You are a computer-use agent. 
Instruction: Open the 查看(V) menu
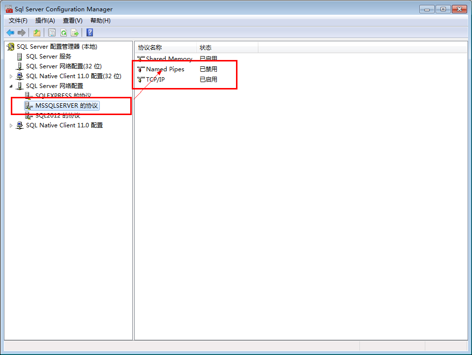point(73,21)
